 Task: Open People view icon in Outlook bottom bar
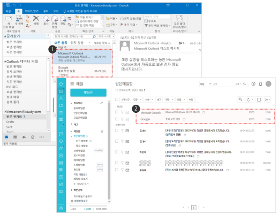coord(24,137)
